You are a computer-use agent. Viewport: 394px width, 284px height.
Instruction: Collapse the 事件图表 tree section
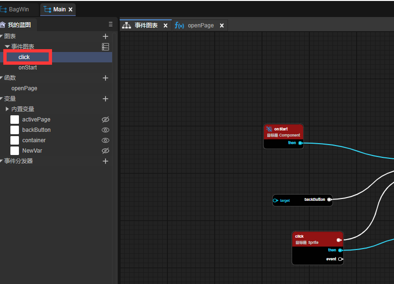[x=7, y=47]
